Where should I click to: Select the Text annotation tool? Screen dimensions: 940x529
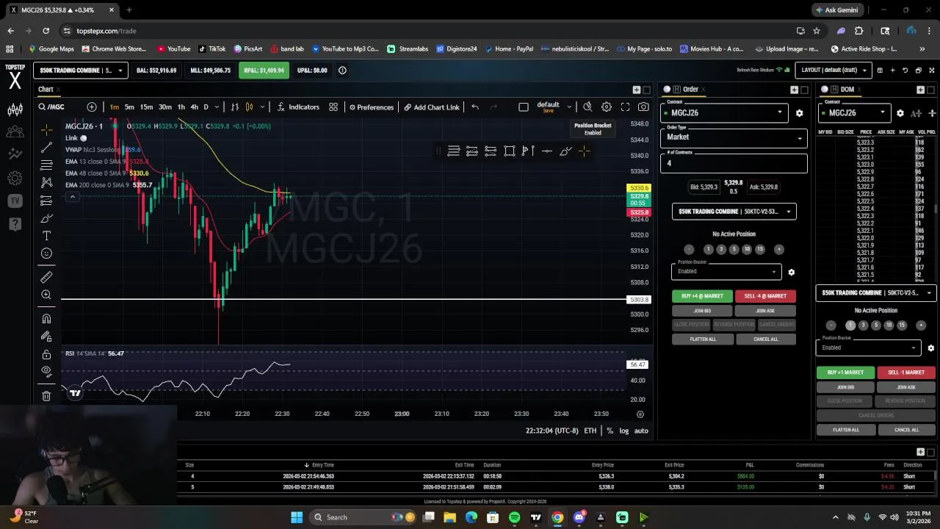[x=46, y=236]
